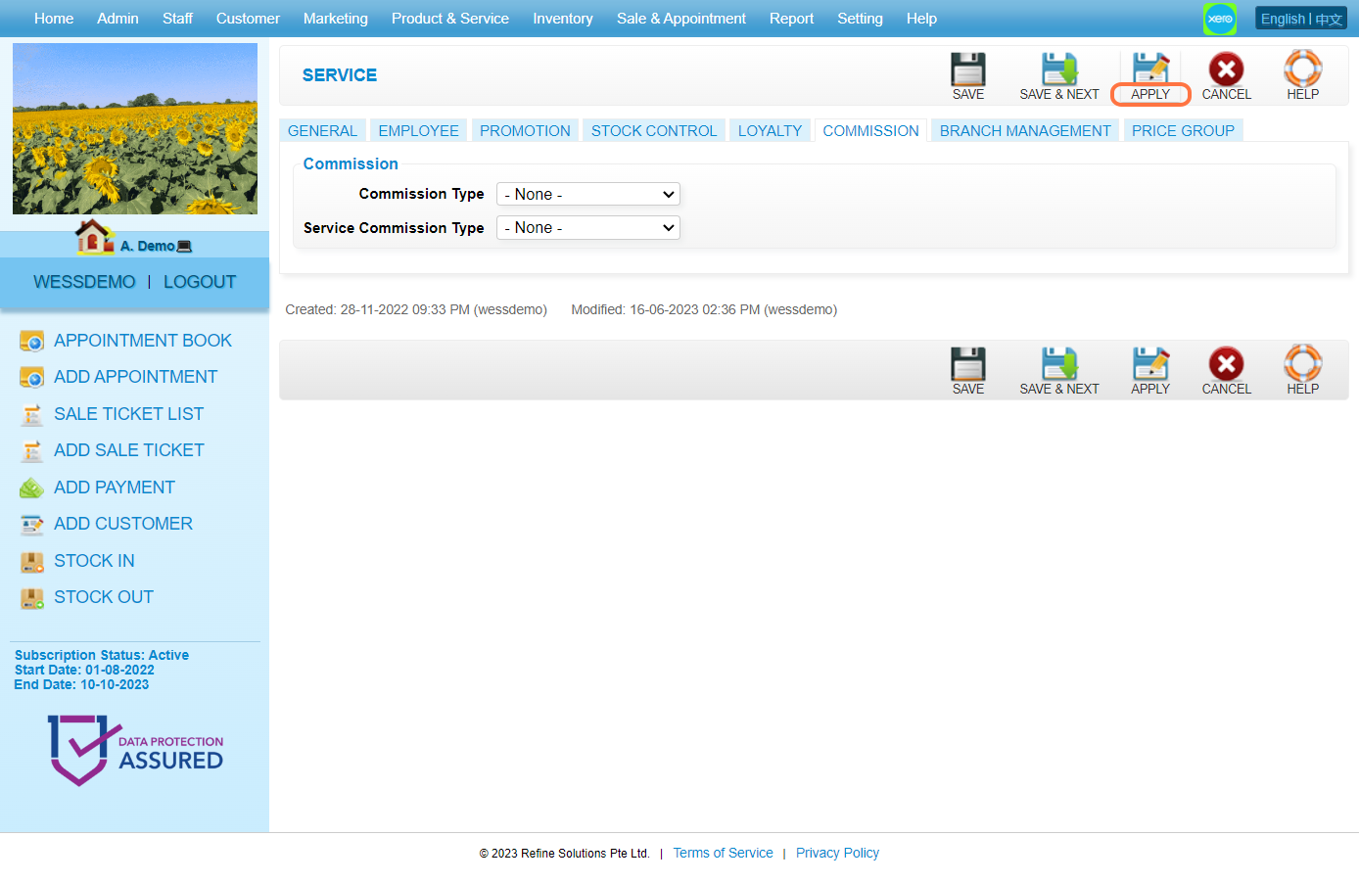Switch language to 中文

pos(1329,19)
